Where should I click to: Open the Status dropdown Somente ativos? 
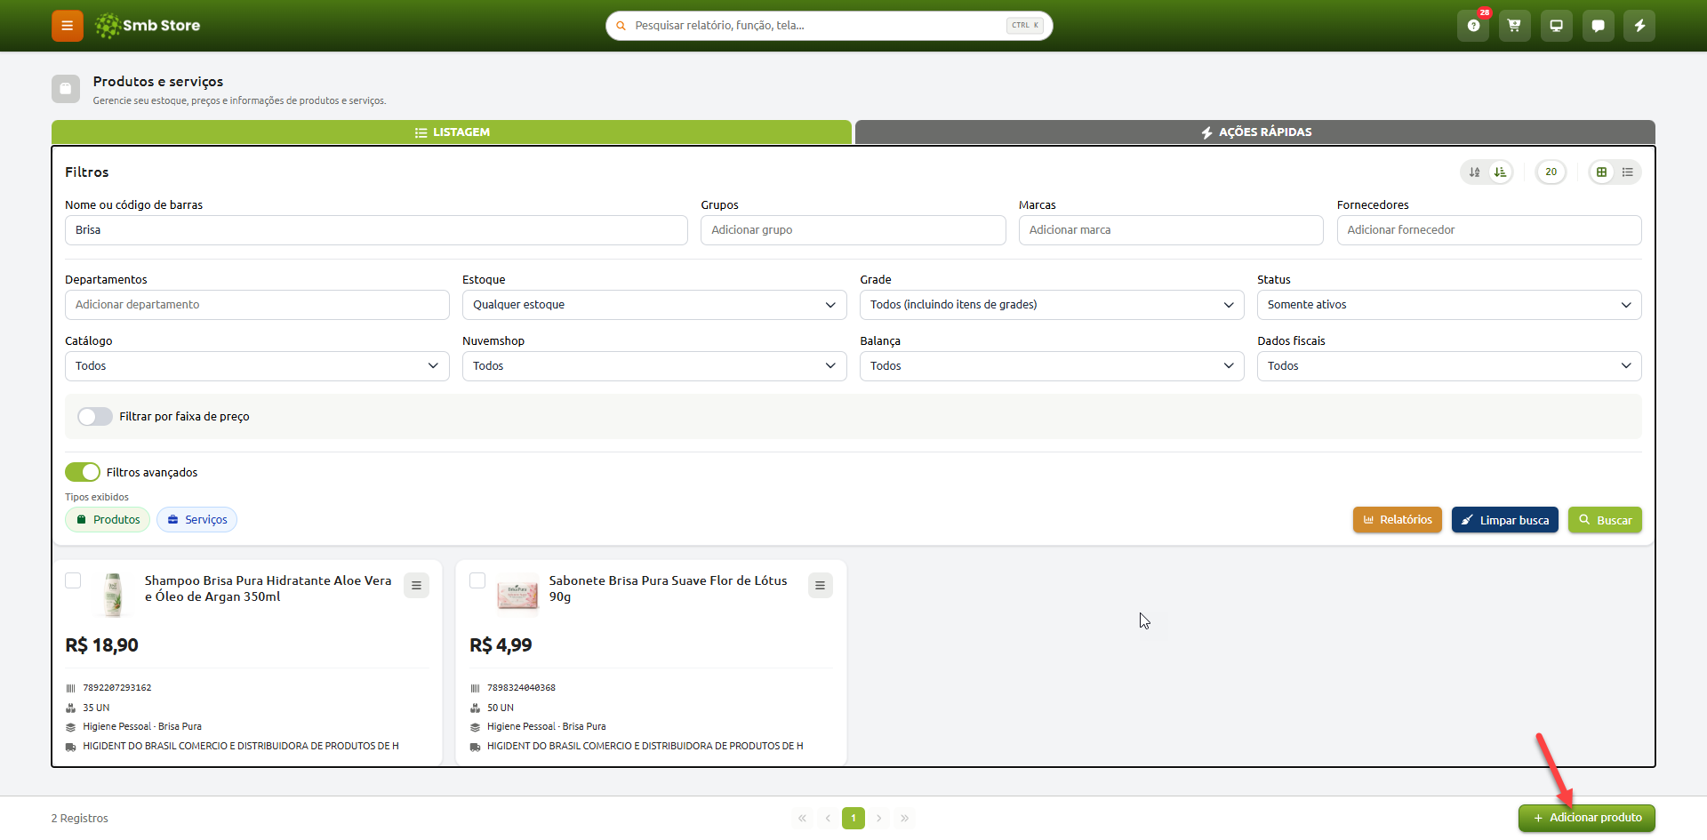point(1449,305)
